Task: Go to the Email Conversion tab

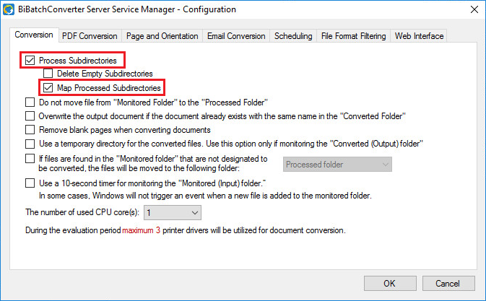Action: click(x=236, y=36)
